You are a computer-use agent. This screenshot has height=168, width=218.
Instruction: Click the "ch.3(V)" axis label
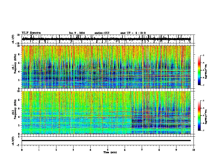point(13,141)
